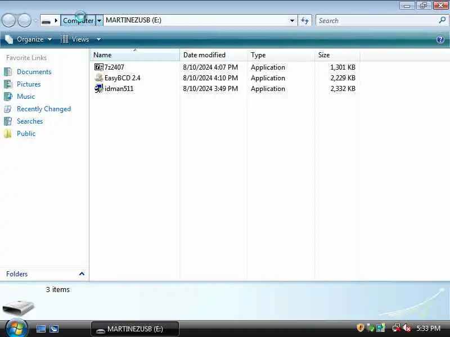This screenshot has width=450, height=337.
Task: Click the Recently Changed icon in sidebar
Action: [8, 109]
